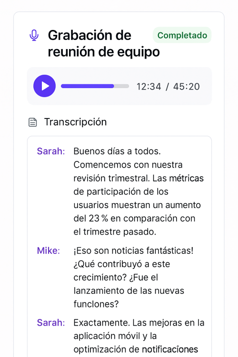238x357 pixels.
Task: Click the 12:34 / 45:20 time display
Action: tap(168, 87)
